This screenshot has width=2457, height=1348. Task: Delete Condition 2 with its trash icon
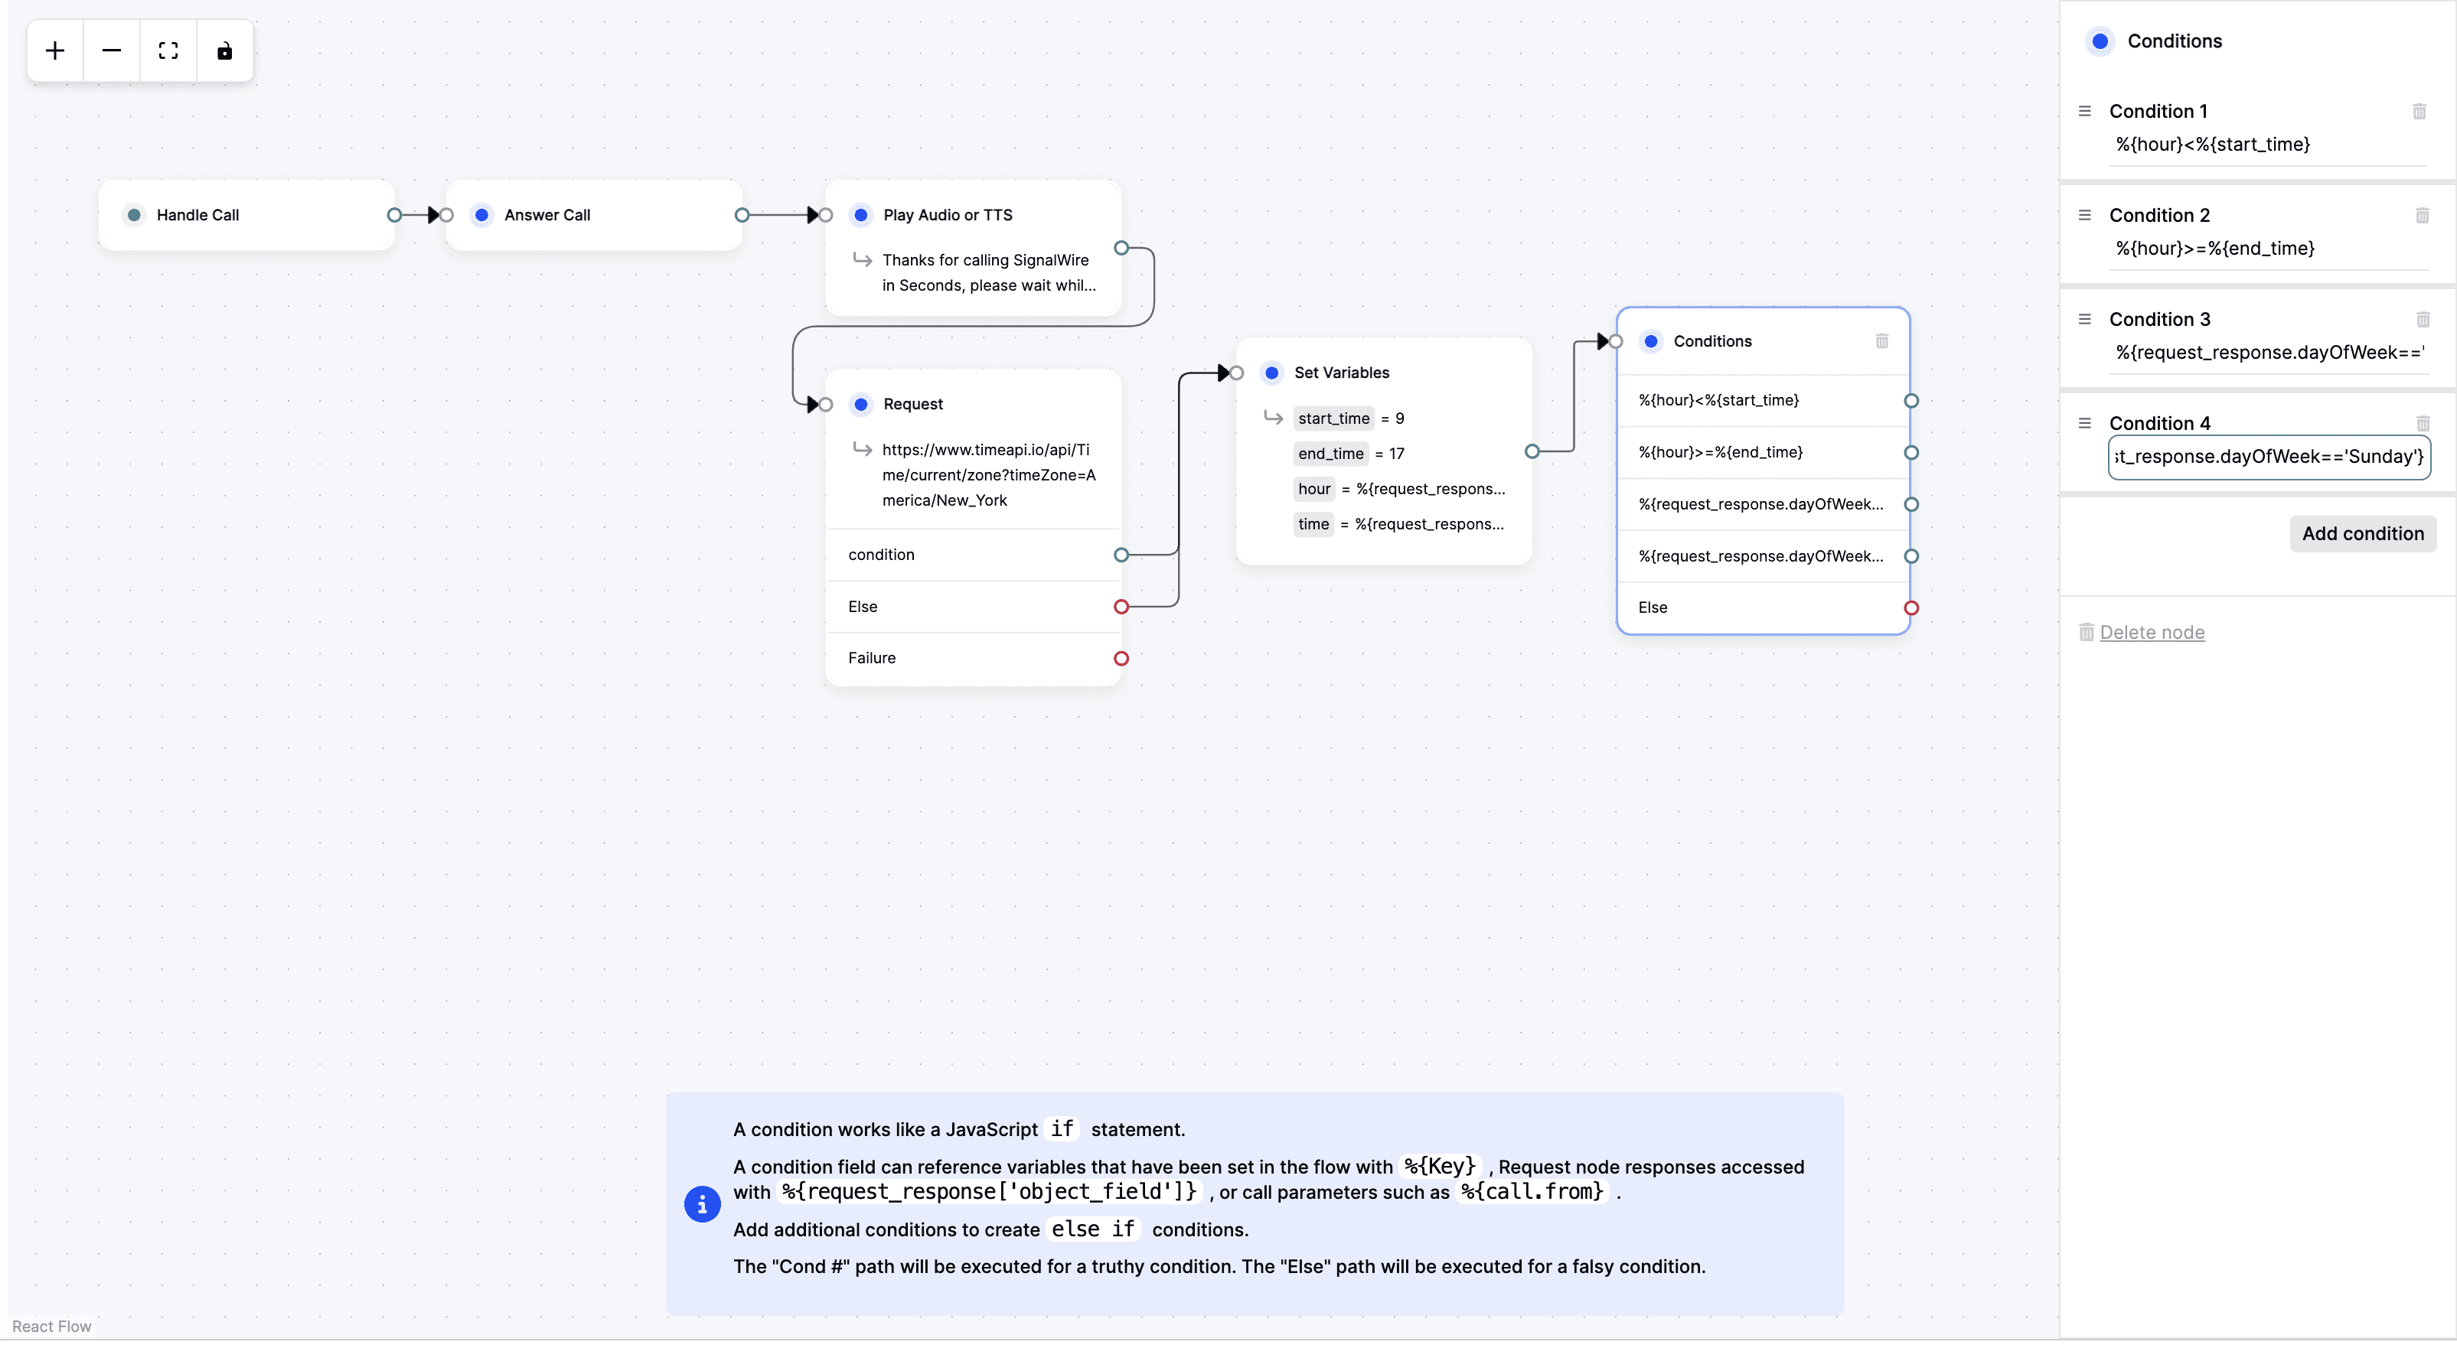pyautogui.click(x=2422, y=216)
